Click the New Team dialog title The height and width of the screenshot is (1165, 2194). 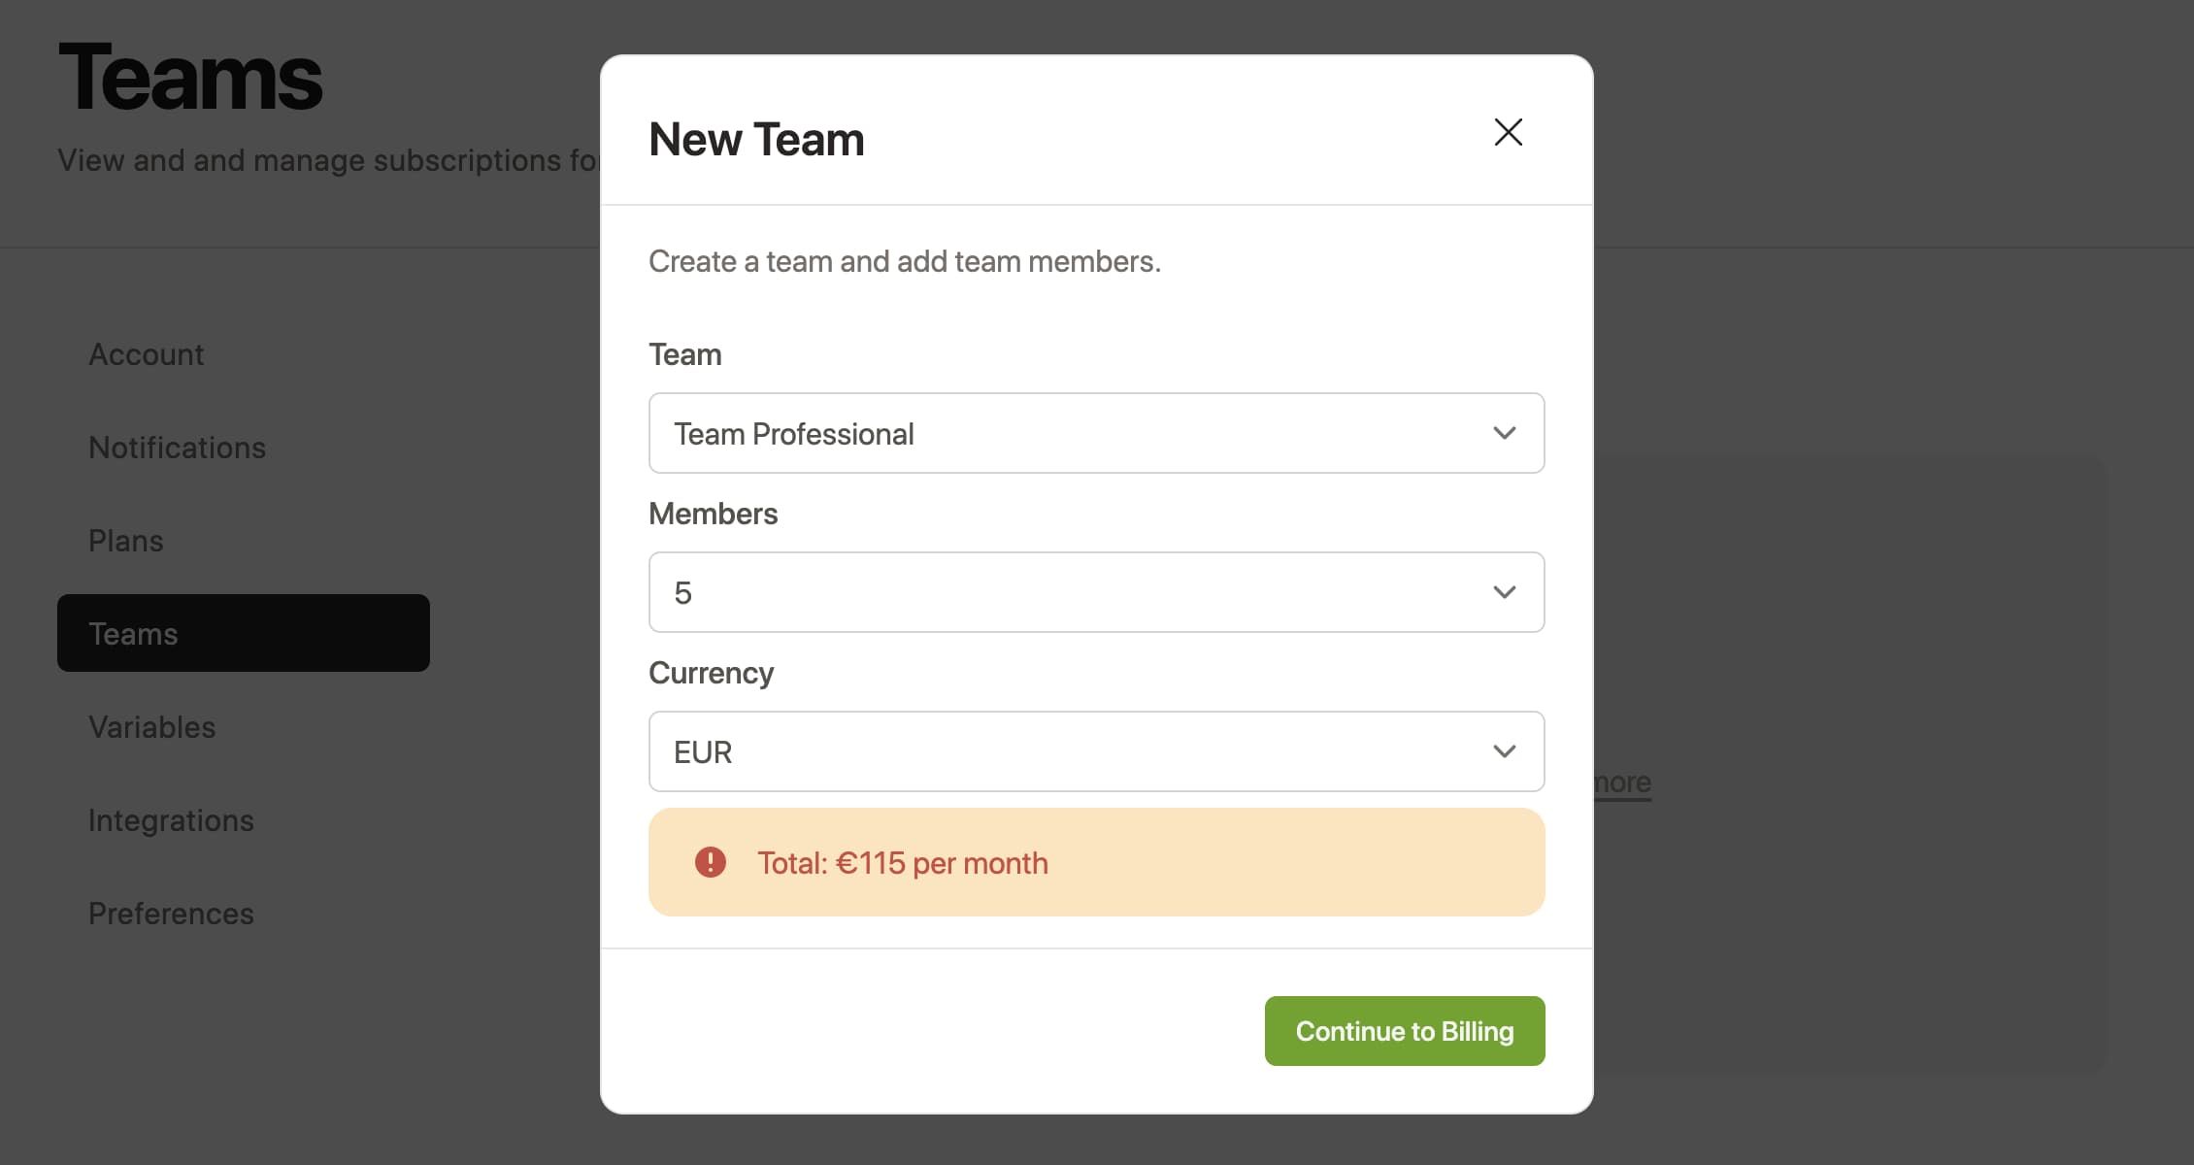[756, 139]
